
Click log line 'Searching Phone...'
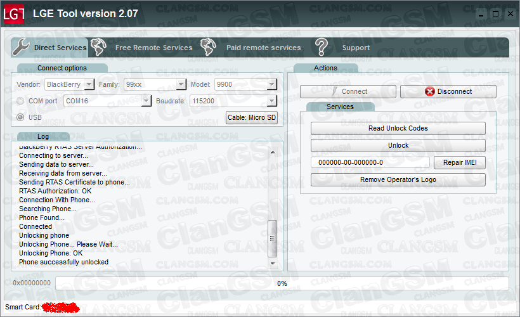(48, 209)
